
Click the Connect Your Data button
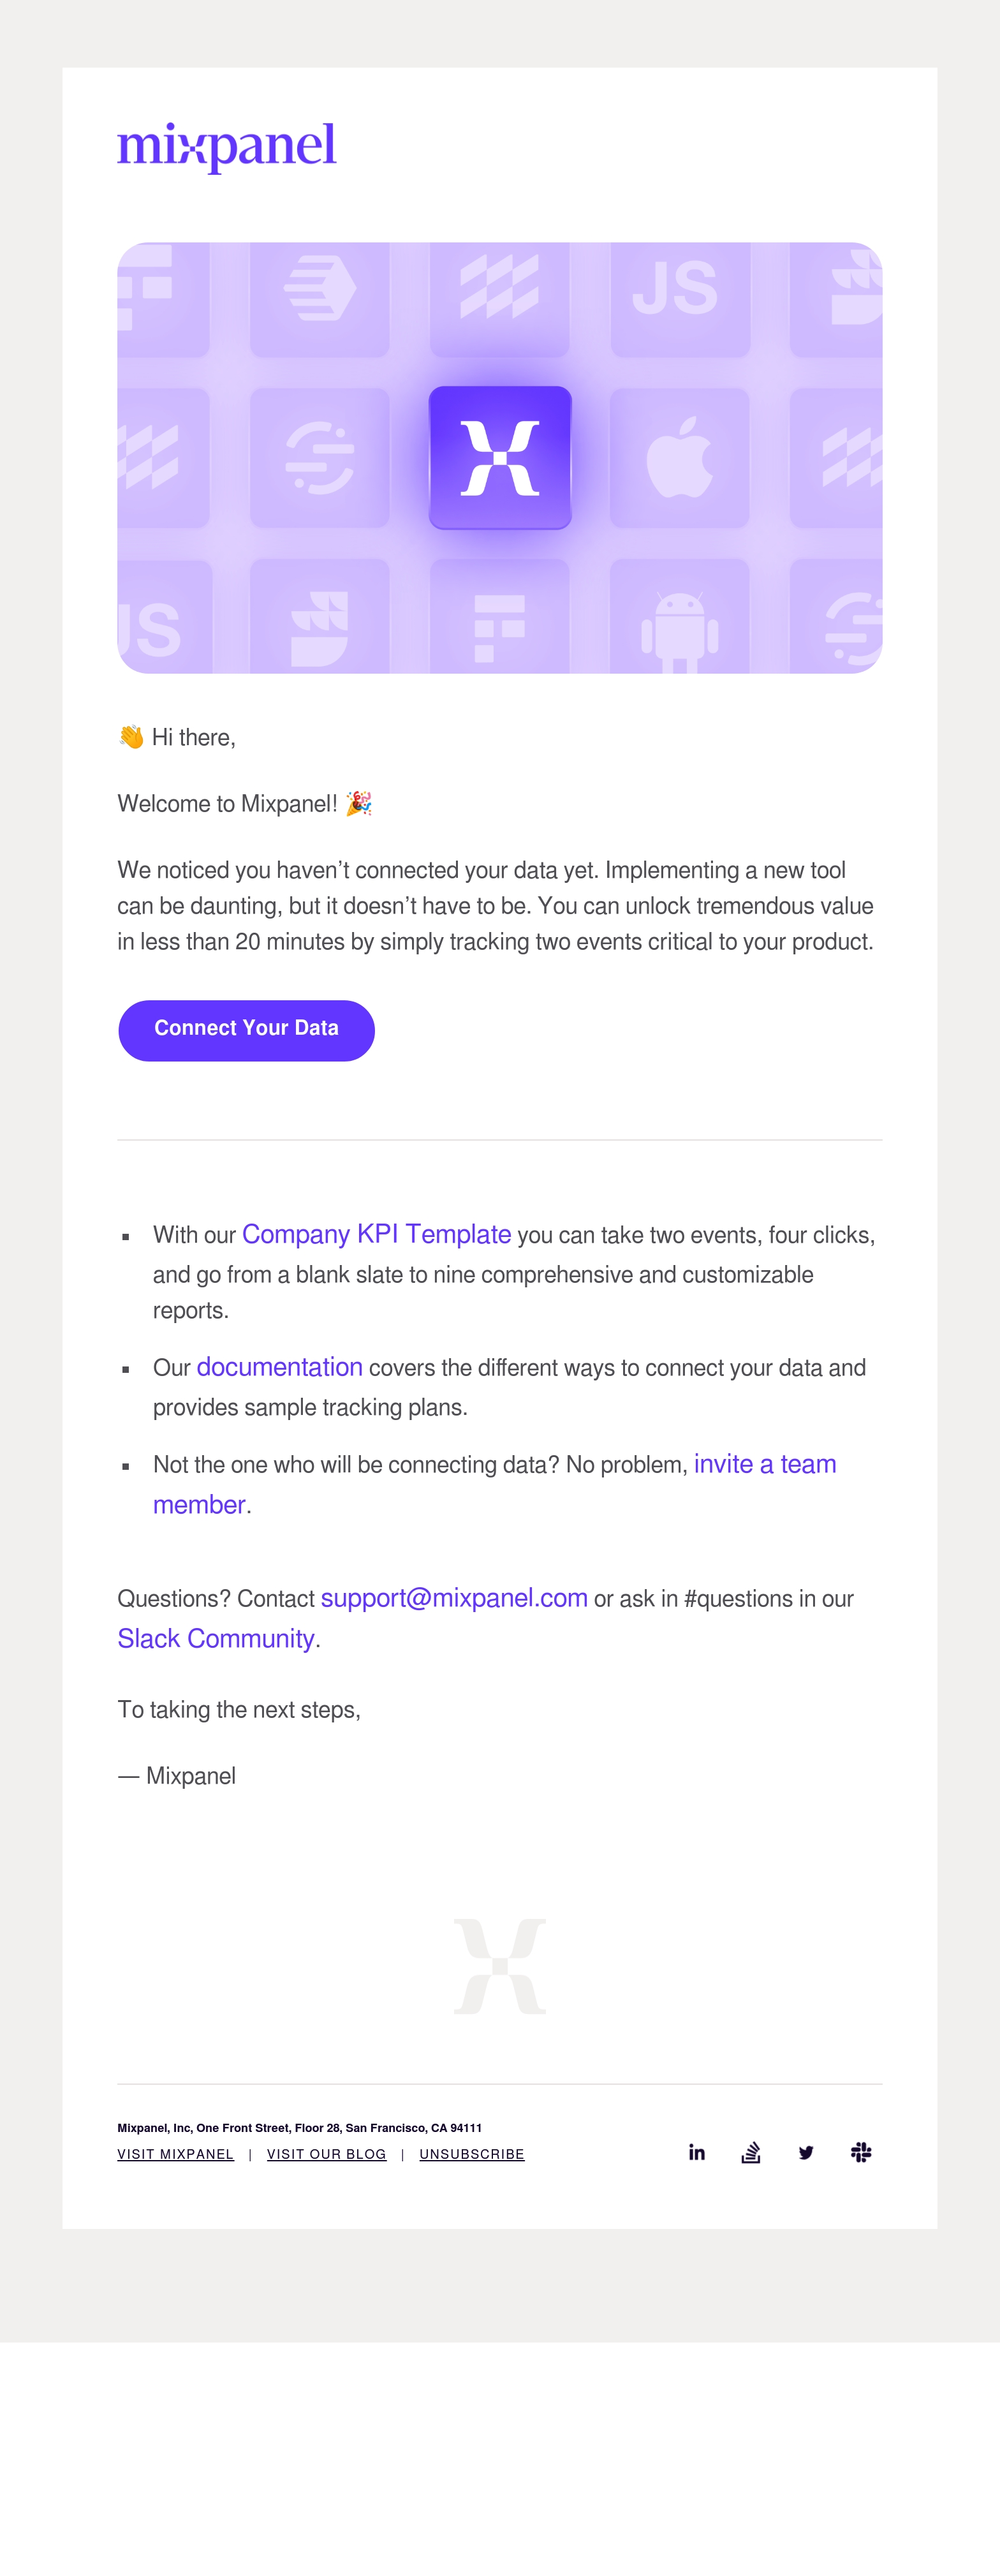[246, 1030]
